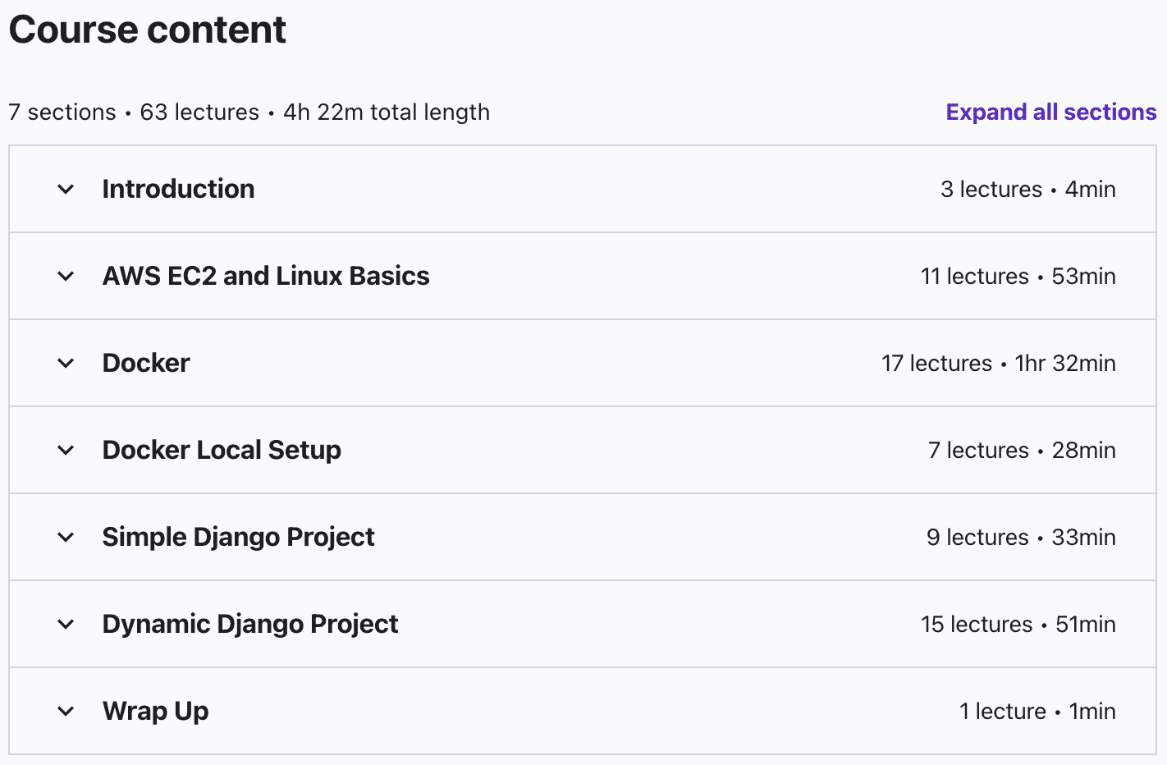The height and width of the screenshot is (765, 1167).
Task: Click the '1 lecture • 1min' label
Action: coord(1037,711)
